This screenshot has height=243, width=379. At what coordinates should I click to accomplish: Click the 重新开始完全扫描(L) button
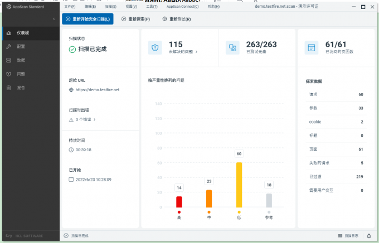point(88,19)
